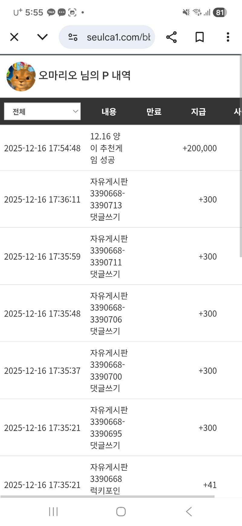Open the three-dot browser menu
The width and height of the screenshot is (242, 526).
(228, 37)
